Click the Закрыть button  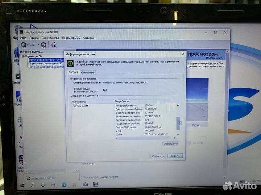(x=175, y=156)
